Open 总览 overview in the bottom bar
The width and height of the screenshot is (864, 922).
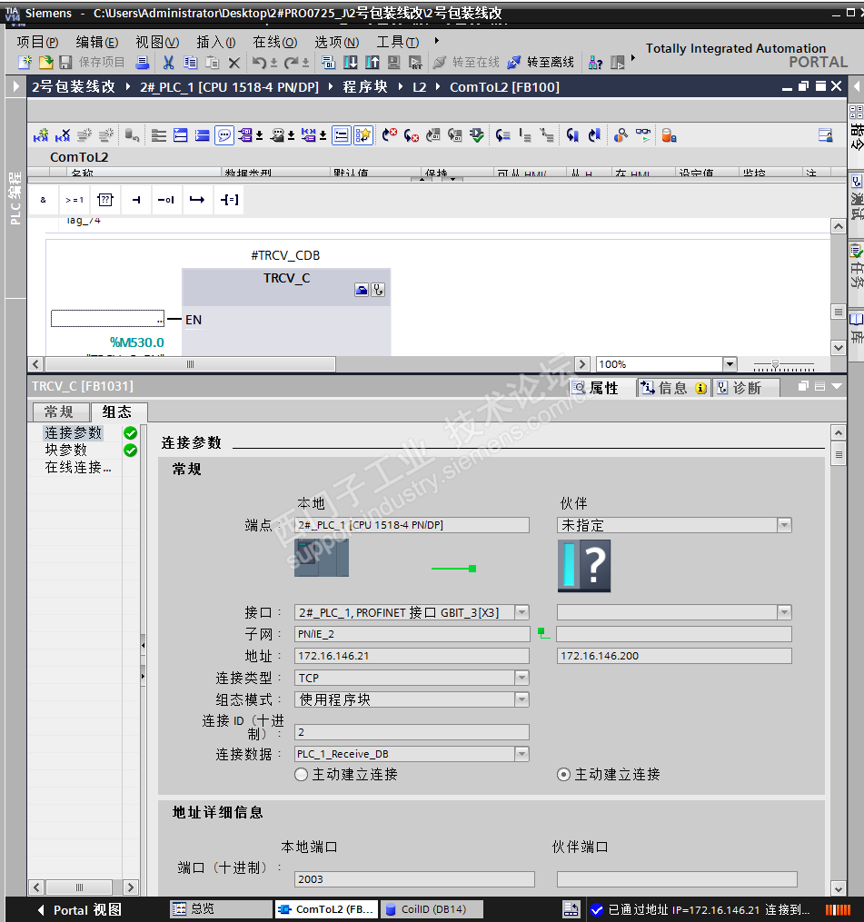tap(221, 909)
